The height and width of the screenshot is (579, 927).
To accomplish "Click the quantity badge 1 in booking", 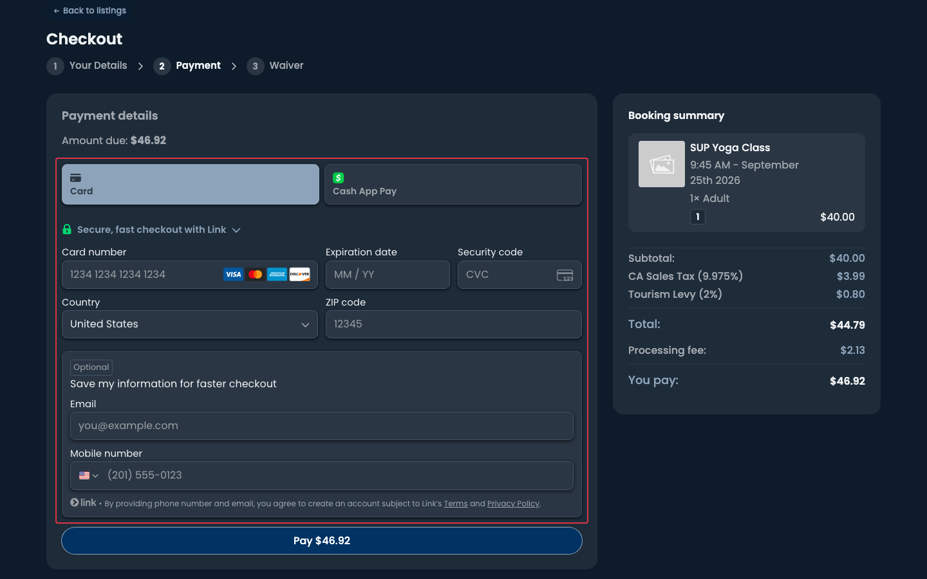I will (x=698, y=217).
